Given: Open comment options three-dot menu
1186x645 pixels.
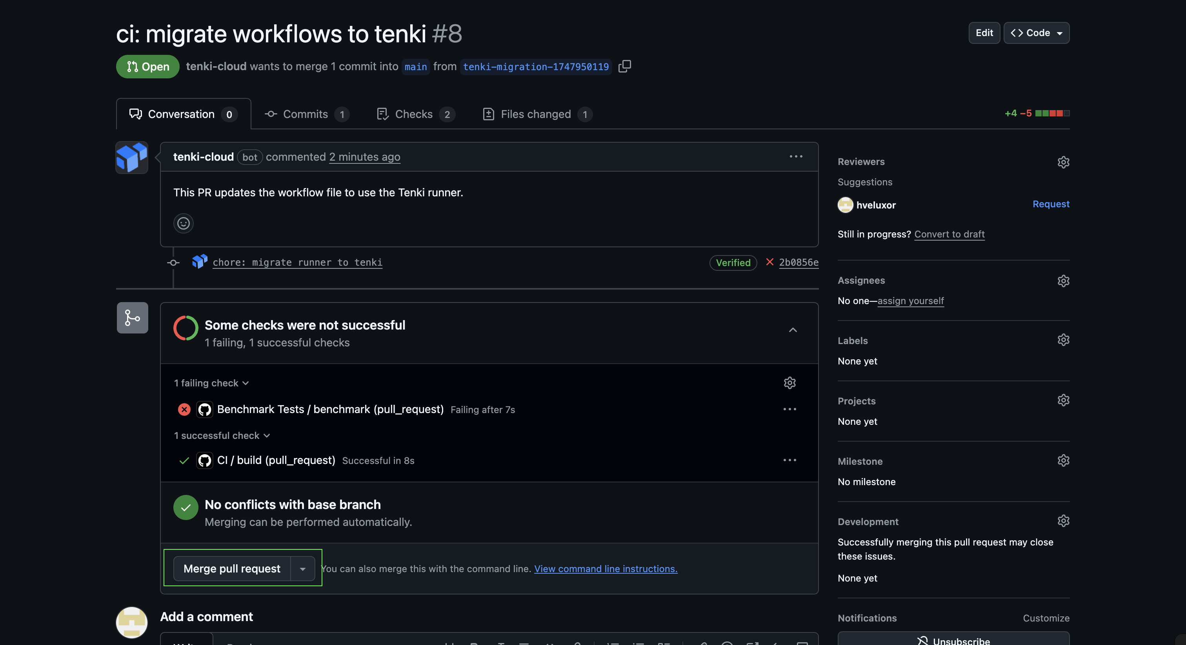Looking at the screenshot, I should pyautogui.click(x=796, y=156).
